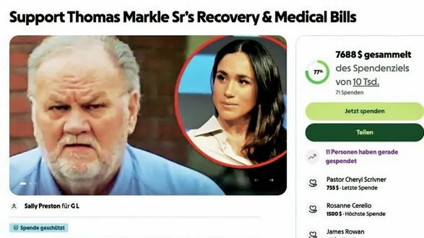Select the Spende geschützt badge

click(x=38, y=228)
